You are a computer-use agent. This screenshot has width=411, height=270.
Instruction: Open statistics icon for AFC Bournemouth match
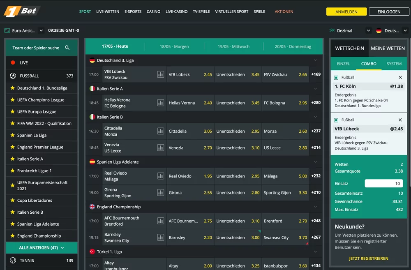click(160, 221)
